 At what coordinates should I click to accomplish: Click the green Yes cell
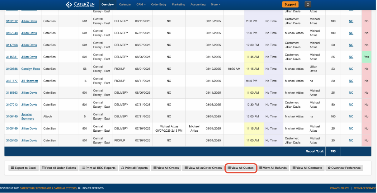tap(366, 57)
